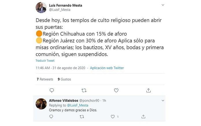Click the @LuisF_Mesta handle under name
The image size is (201, 126).
(x=60, y=10)
